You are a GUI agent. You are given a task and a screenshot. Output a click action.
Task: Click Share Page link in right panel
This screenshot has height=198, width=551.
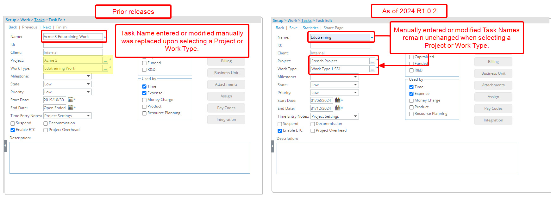333,28
